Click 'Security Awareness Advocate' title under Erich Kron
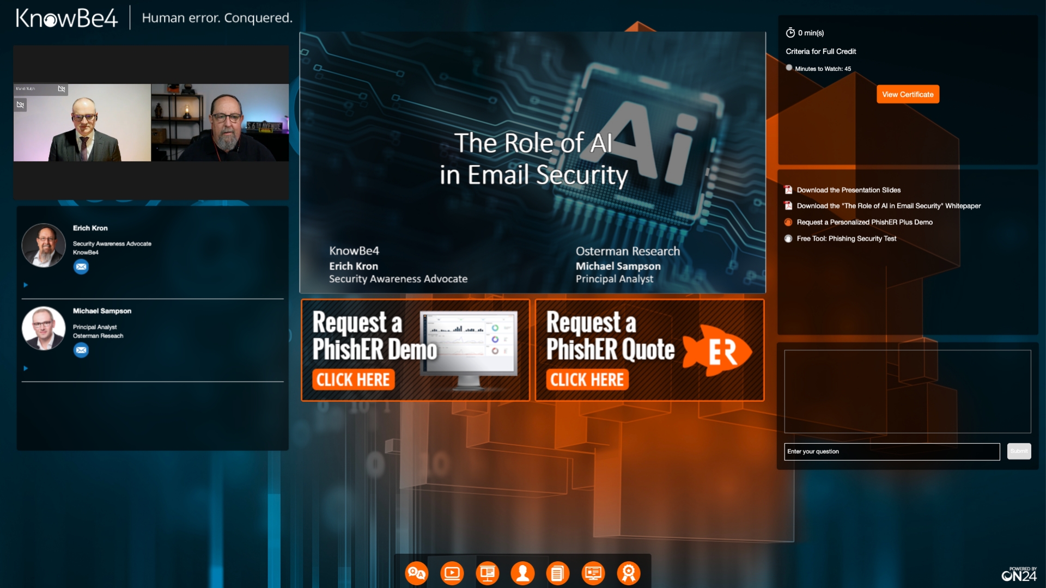 [112, 244]
